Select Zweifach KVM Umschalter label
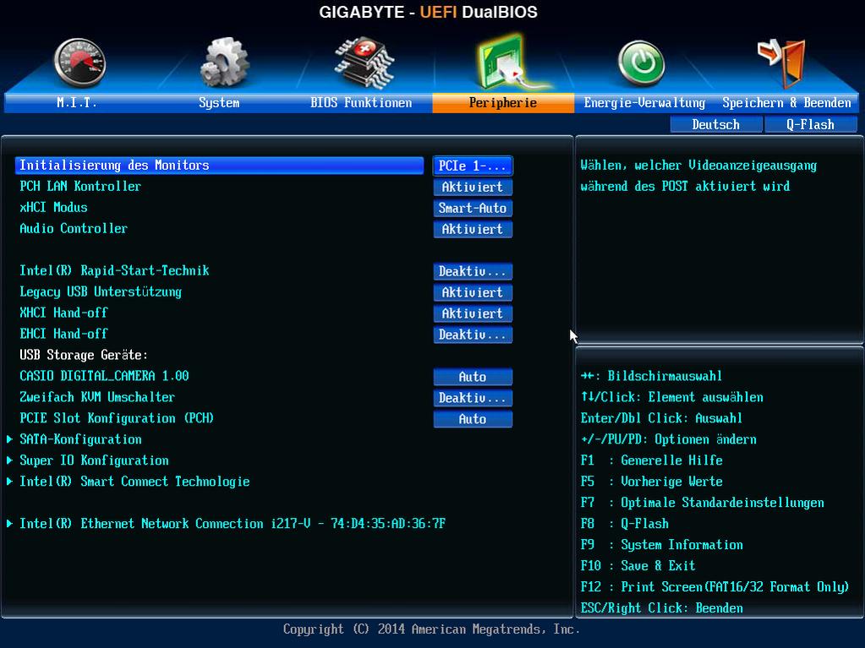Screen dimensions: 865x648 coord(97,397)
